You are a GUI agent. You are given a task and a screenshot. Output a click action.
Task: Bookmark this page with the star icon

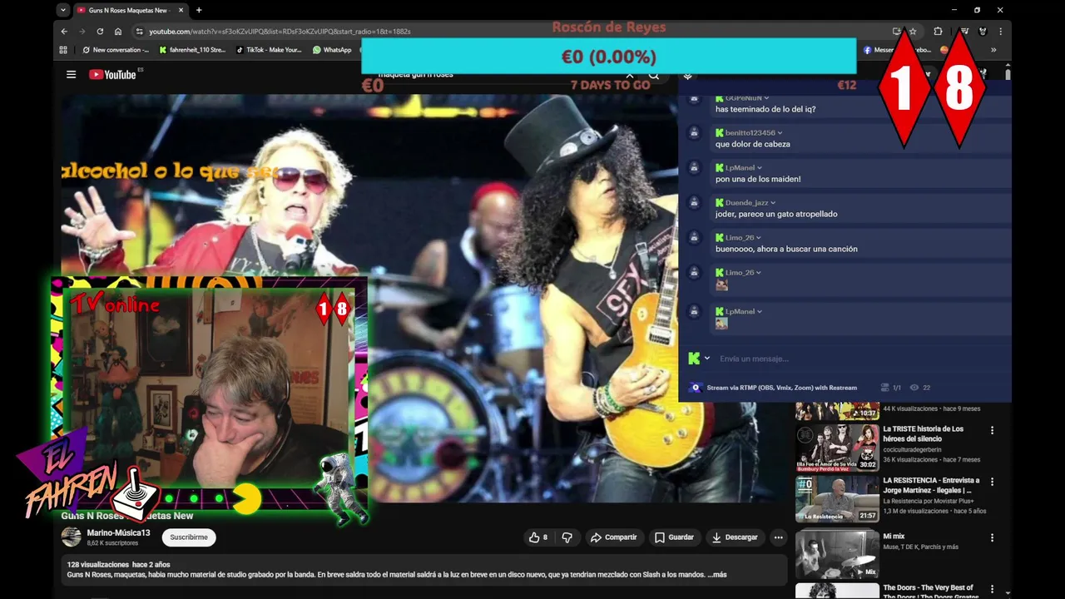pos(913,31)
